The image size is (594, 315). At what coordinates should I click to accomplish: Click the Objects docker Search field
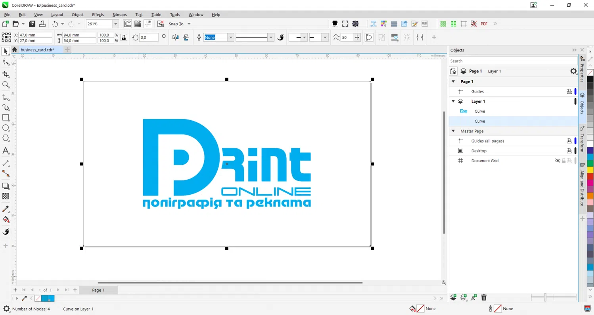click(513, 61)
